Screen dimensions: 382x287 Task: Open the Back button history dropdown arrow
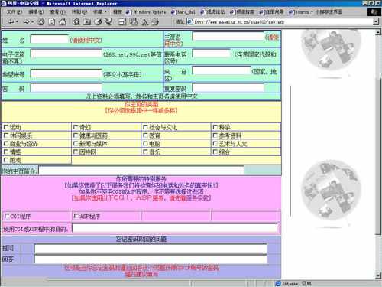pyautogui.click(x=17, y=22)
